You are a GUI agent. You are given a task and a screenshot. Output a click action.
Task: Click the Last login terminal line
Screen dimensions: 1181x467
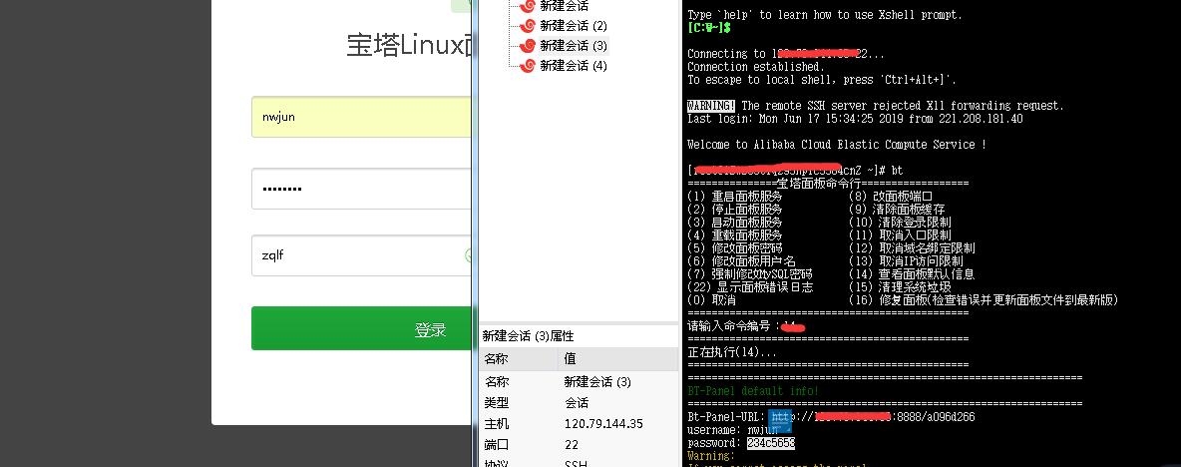[855, 119]
